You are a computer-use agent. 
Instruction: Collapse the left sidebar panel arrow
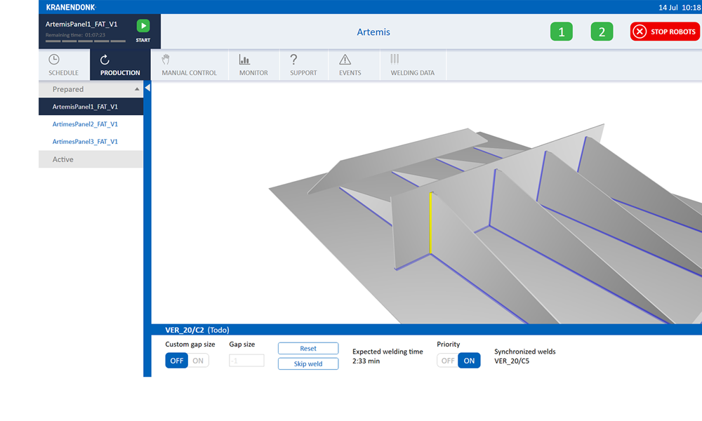[147, 88]
